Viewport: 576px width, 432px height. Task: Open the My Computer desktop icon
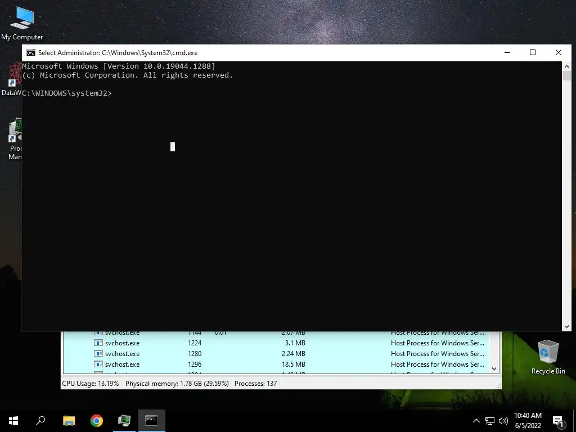click(x=22, y=22)
